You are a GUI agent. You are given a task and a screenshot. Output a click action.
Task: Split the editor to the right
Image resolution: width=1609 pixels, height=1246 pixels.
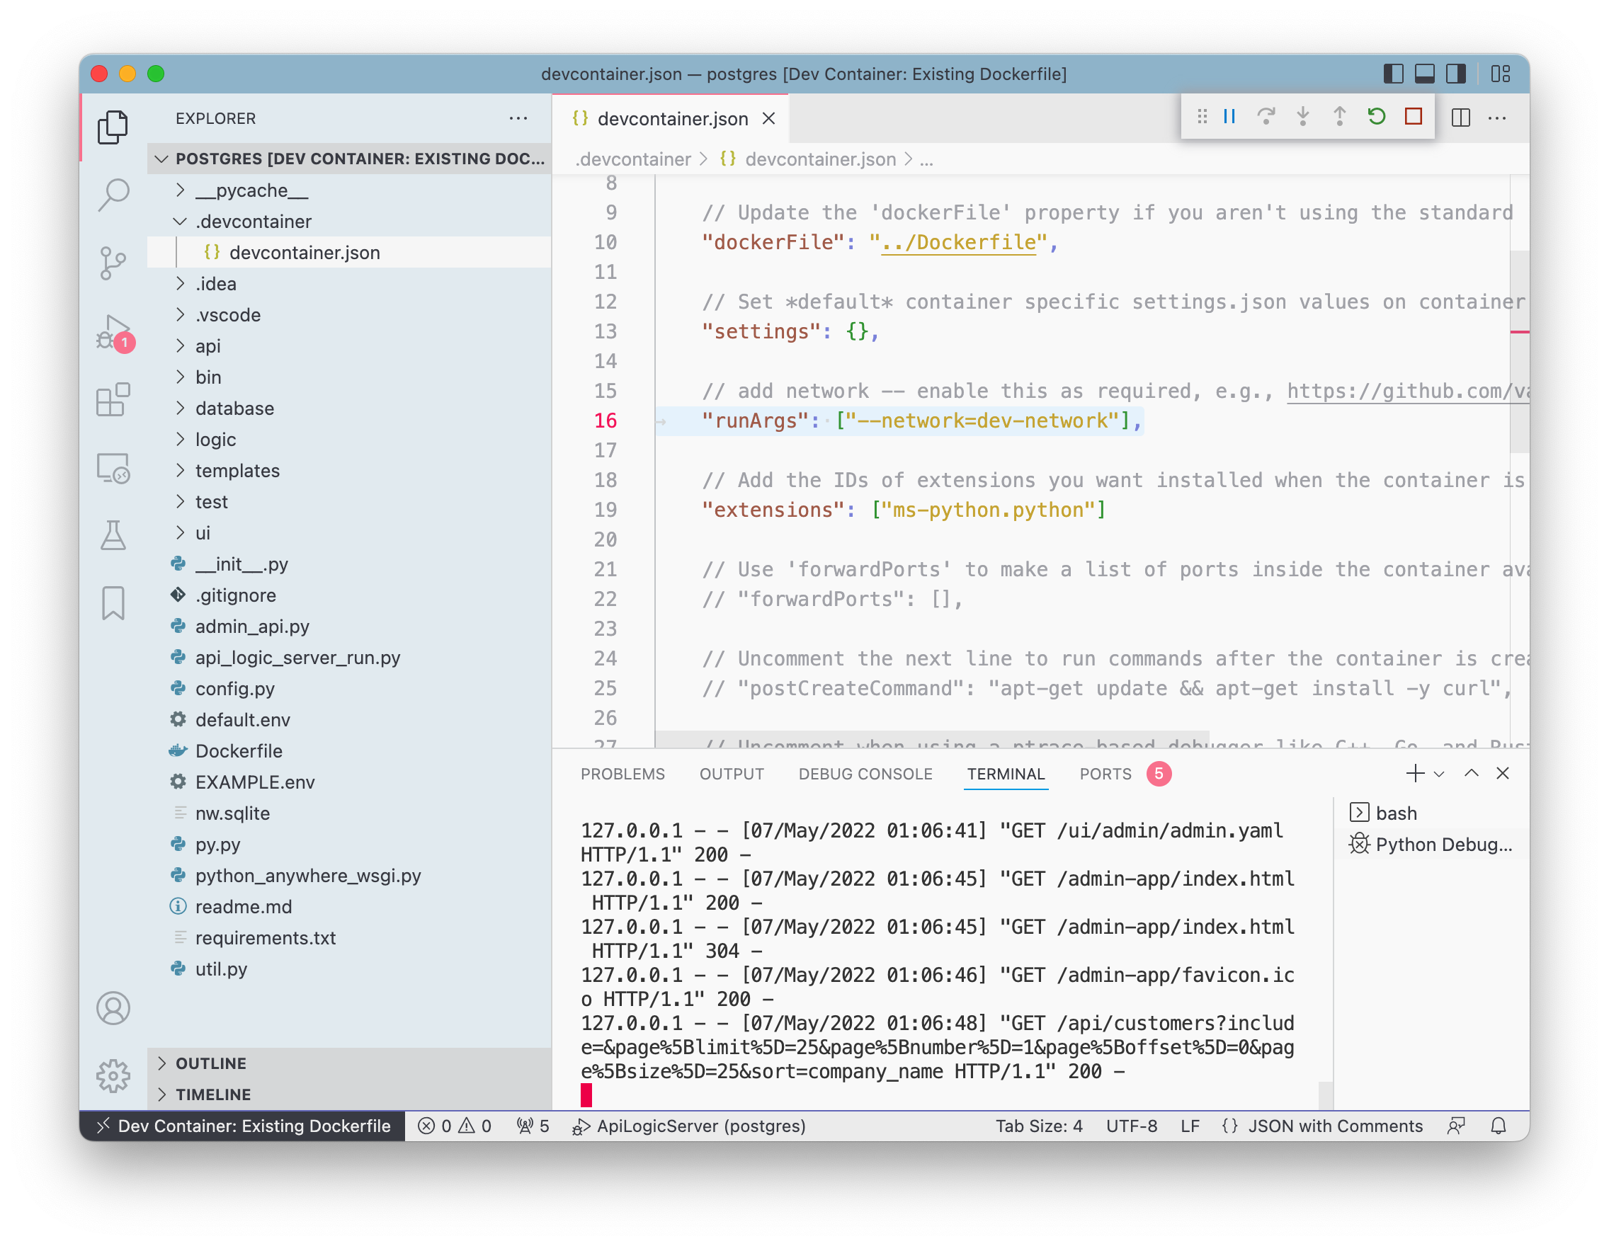pos(1460,118)
